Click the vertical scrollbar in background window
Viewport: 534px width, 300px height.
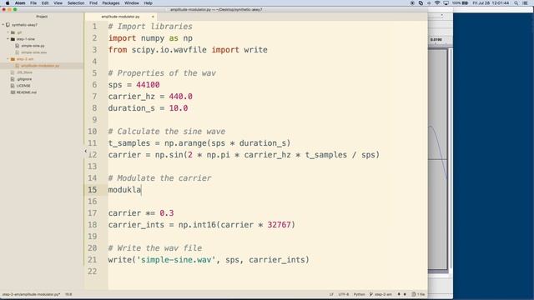451,158
